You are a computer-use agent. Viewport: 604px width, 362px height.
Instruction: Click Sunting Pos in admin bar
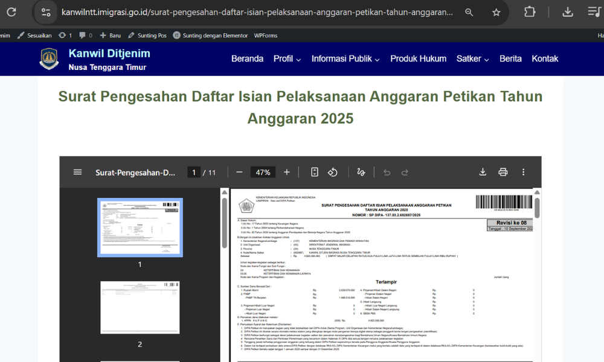(x=147, y=36)
